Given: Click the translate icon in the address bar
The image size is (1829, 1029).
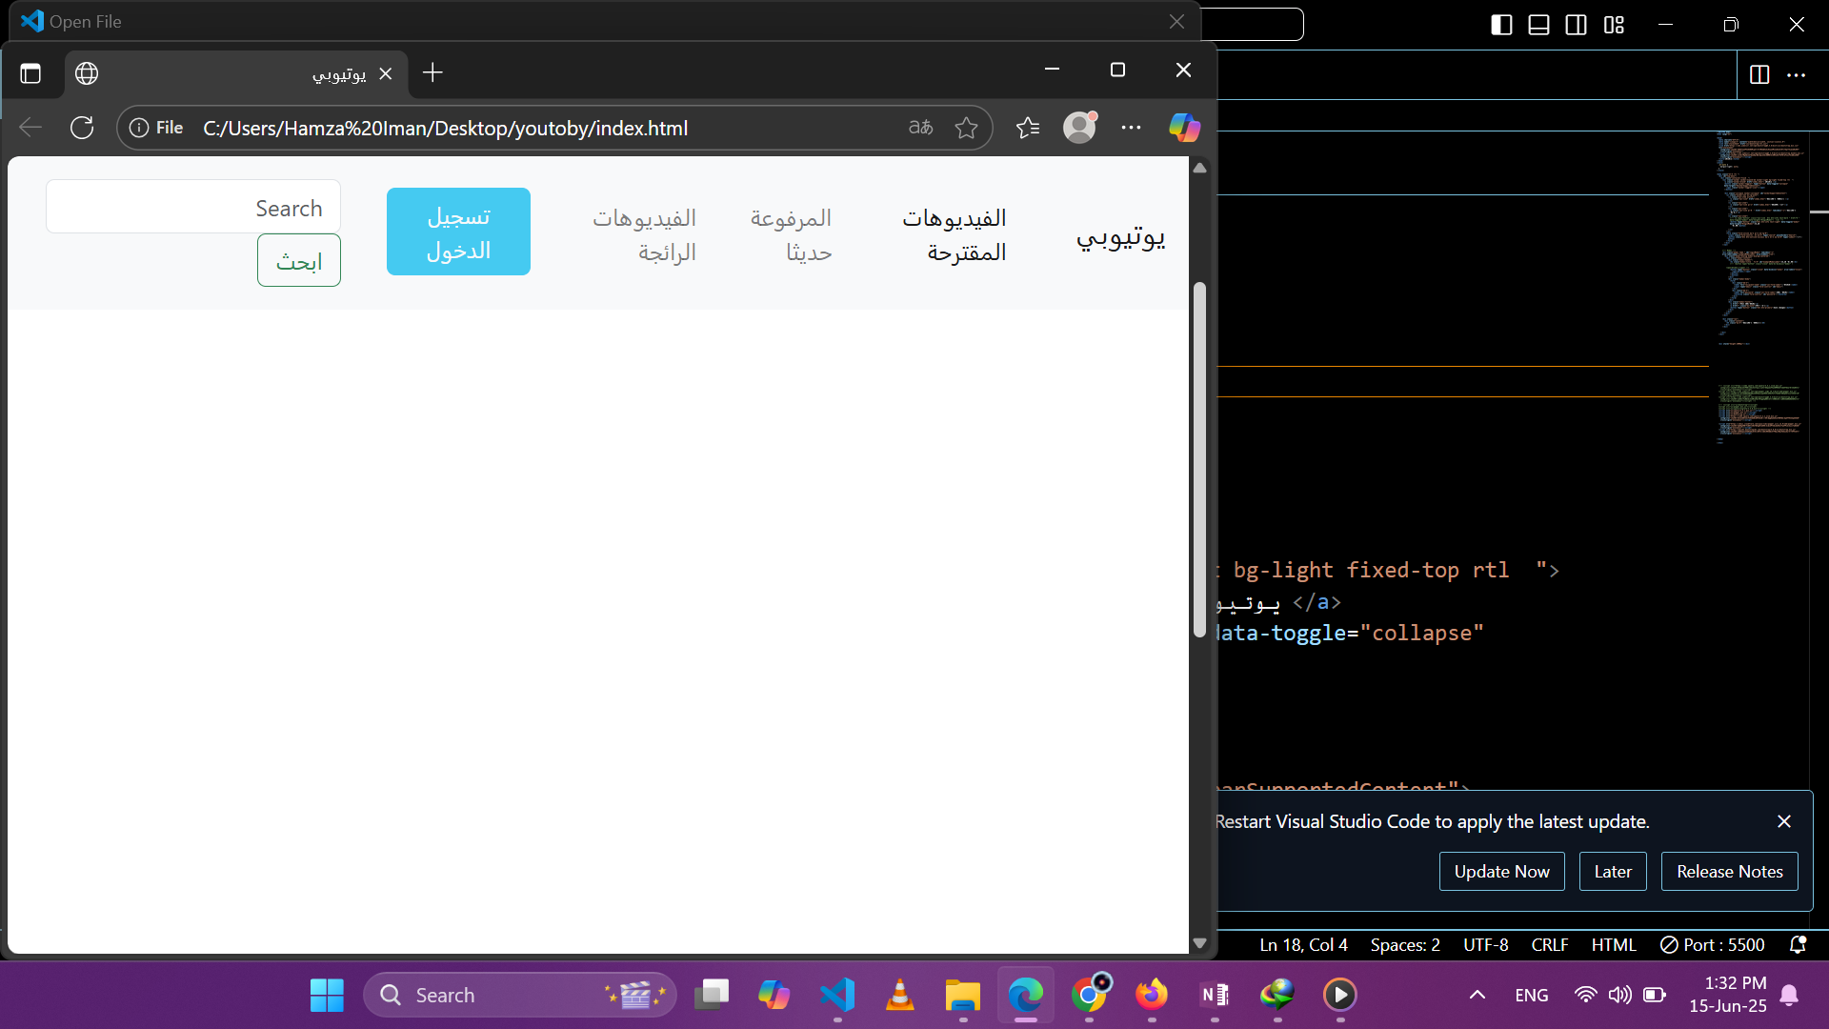Looking at the screenshot, I should point(920,128).
